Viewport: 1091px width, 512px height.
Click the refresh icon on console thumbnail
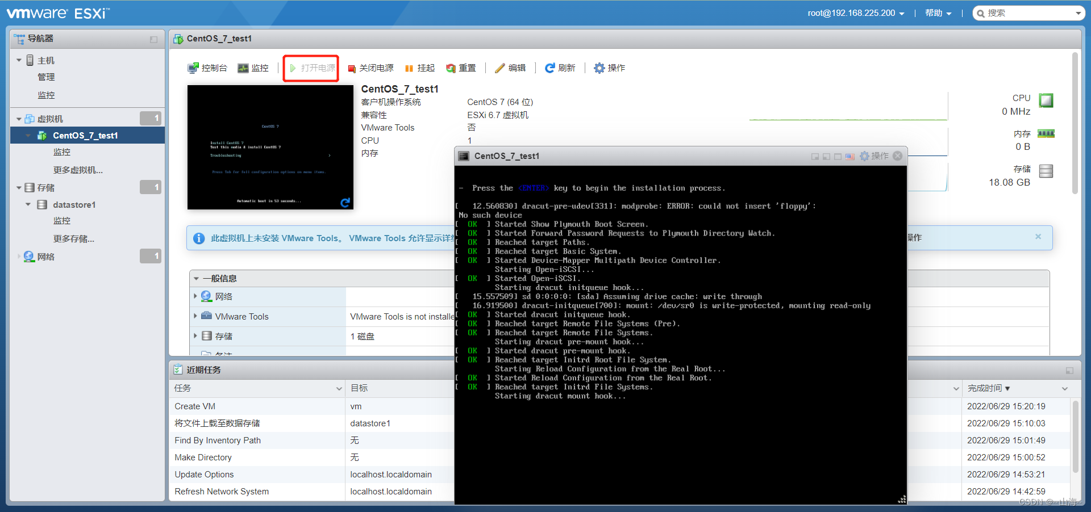[345, 203]
